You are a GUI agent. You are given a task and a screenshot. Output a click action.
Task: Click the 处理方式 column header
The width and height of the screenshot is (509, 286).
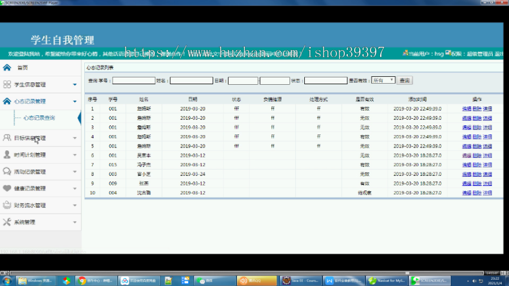pyautogui.click(x=318, y=99)
